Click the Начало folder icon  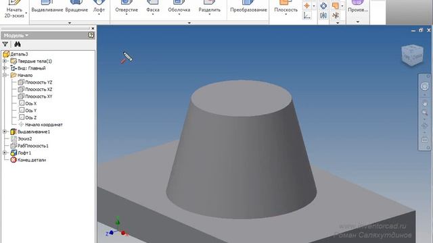(x=14, y=75)
